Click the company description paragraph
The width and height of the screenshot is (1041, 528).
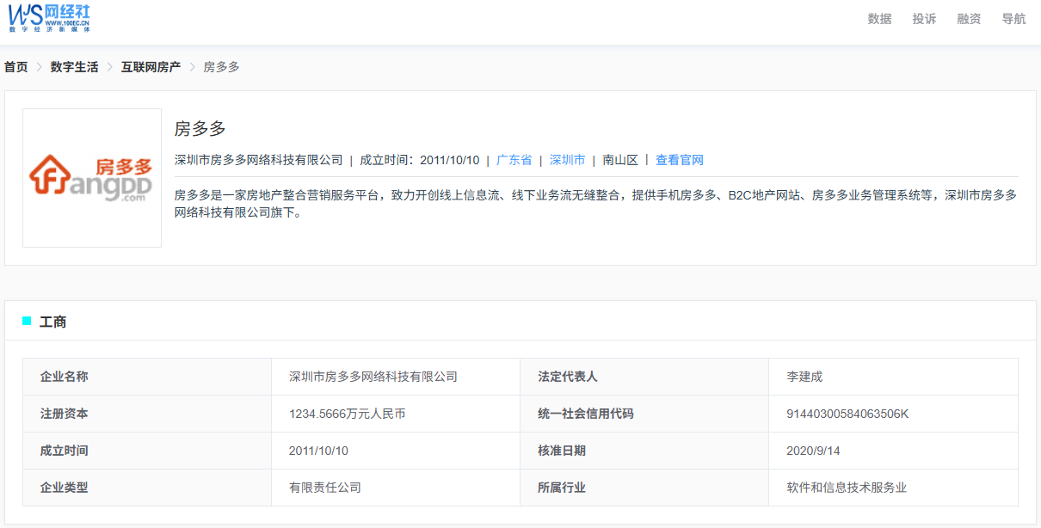point(595,204)
